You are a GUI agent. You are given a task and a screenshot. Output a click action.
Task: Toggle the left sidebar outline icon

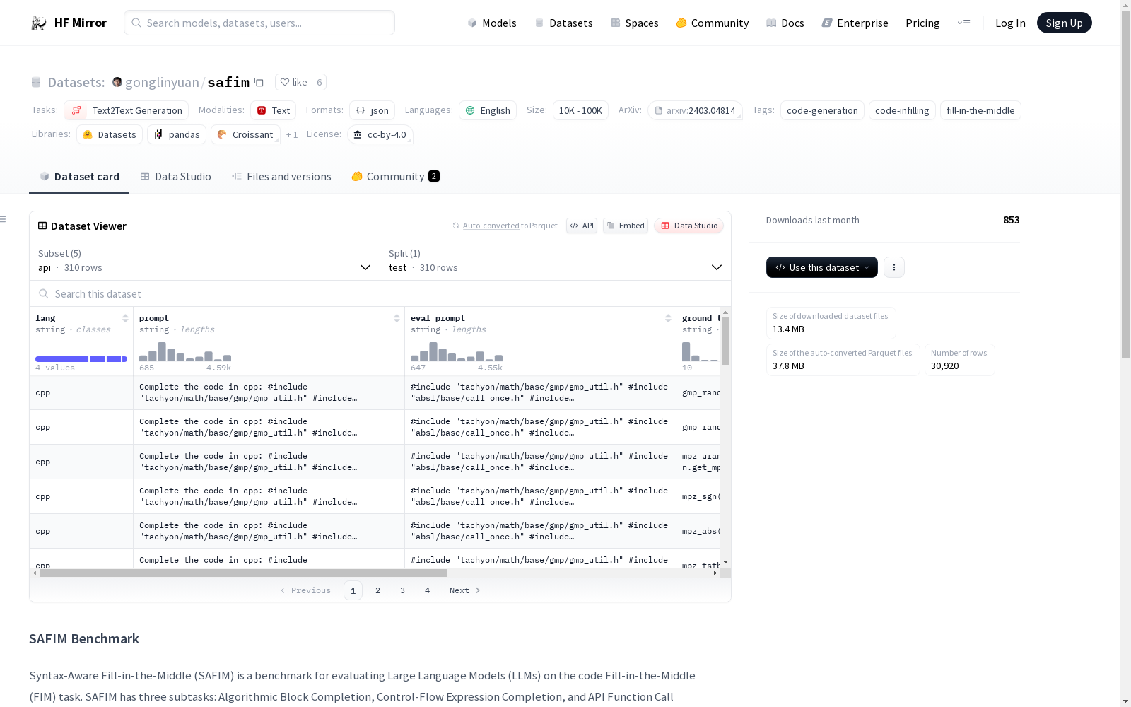point(4,219)
